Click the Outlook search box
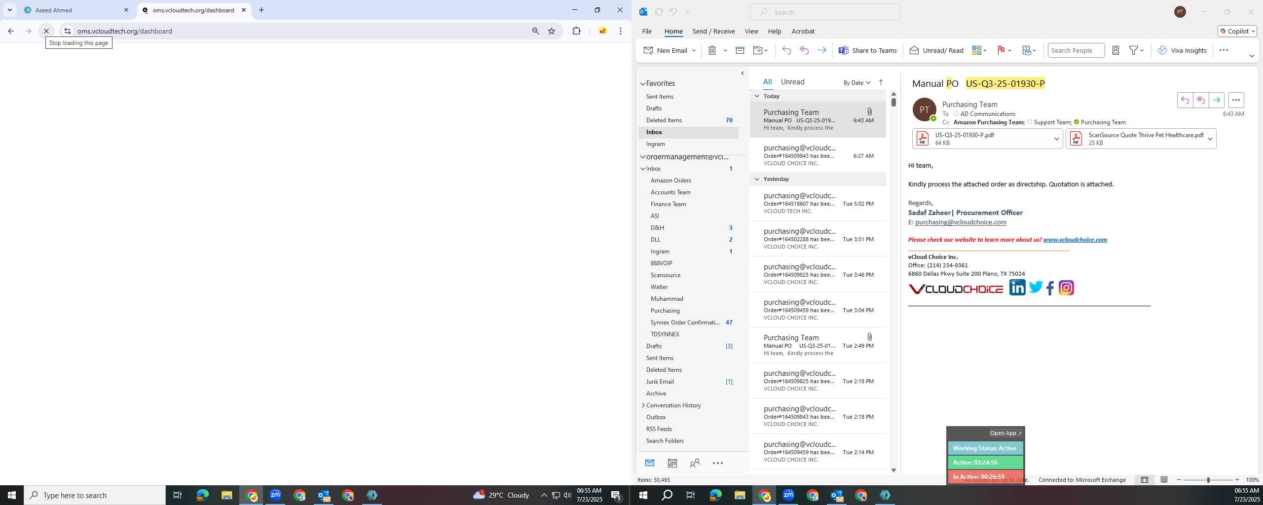 pyautogui.click(x=825, y=12)
